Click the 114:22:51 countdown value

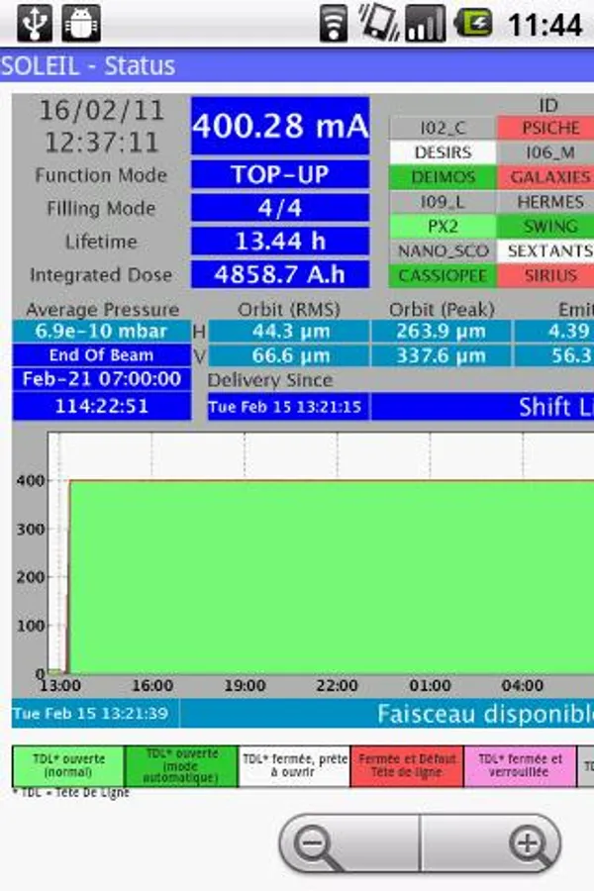pyautogui.click(x=101, y=406)
